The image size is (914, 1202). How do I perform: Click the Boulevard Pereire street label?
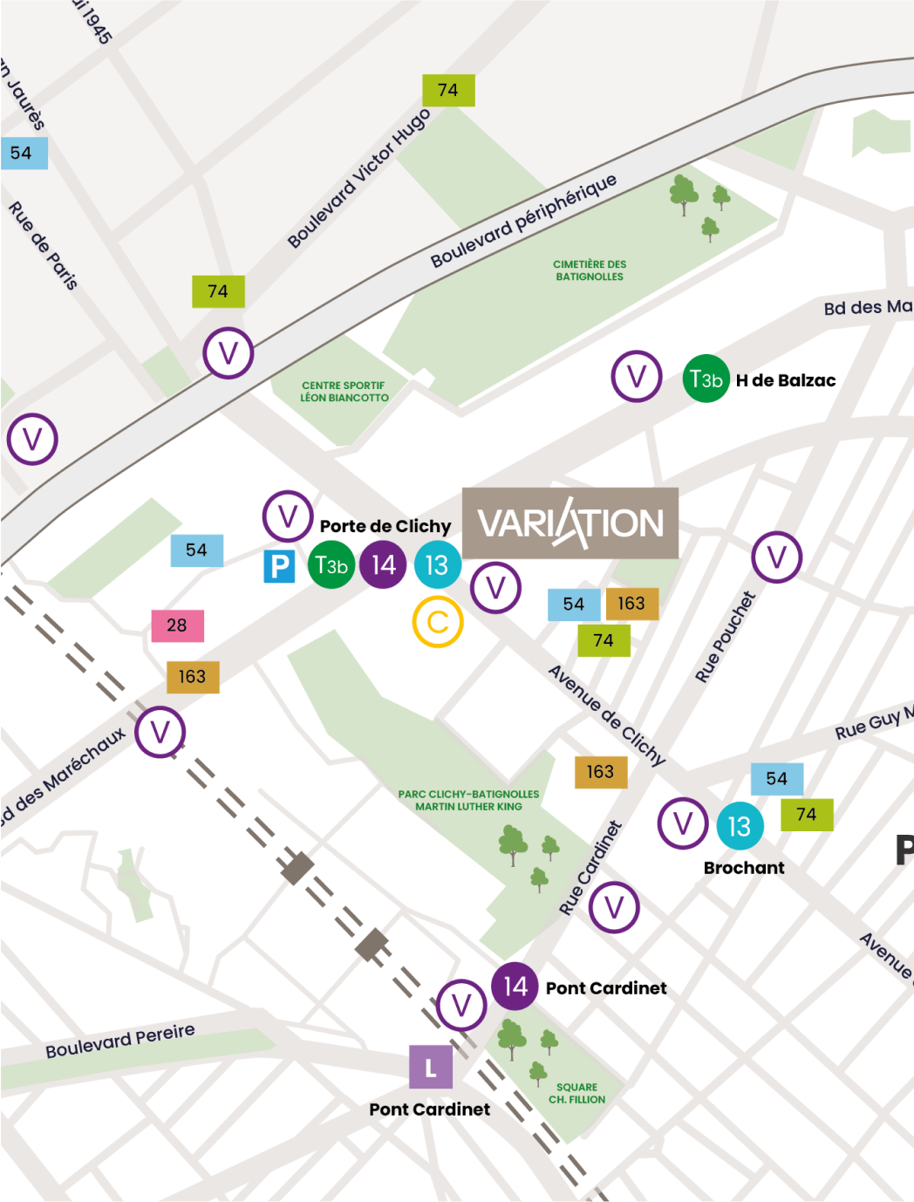click(x=120, y=1041)
